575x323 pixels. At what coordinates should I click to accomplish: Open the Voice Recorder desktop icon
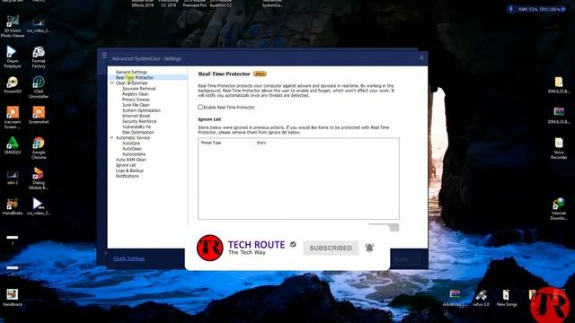[559, 148]
